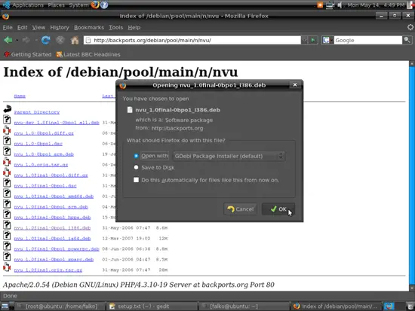Click OK in the download dialog
Screen dimensions: 415x311
click(278, 209)
